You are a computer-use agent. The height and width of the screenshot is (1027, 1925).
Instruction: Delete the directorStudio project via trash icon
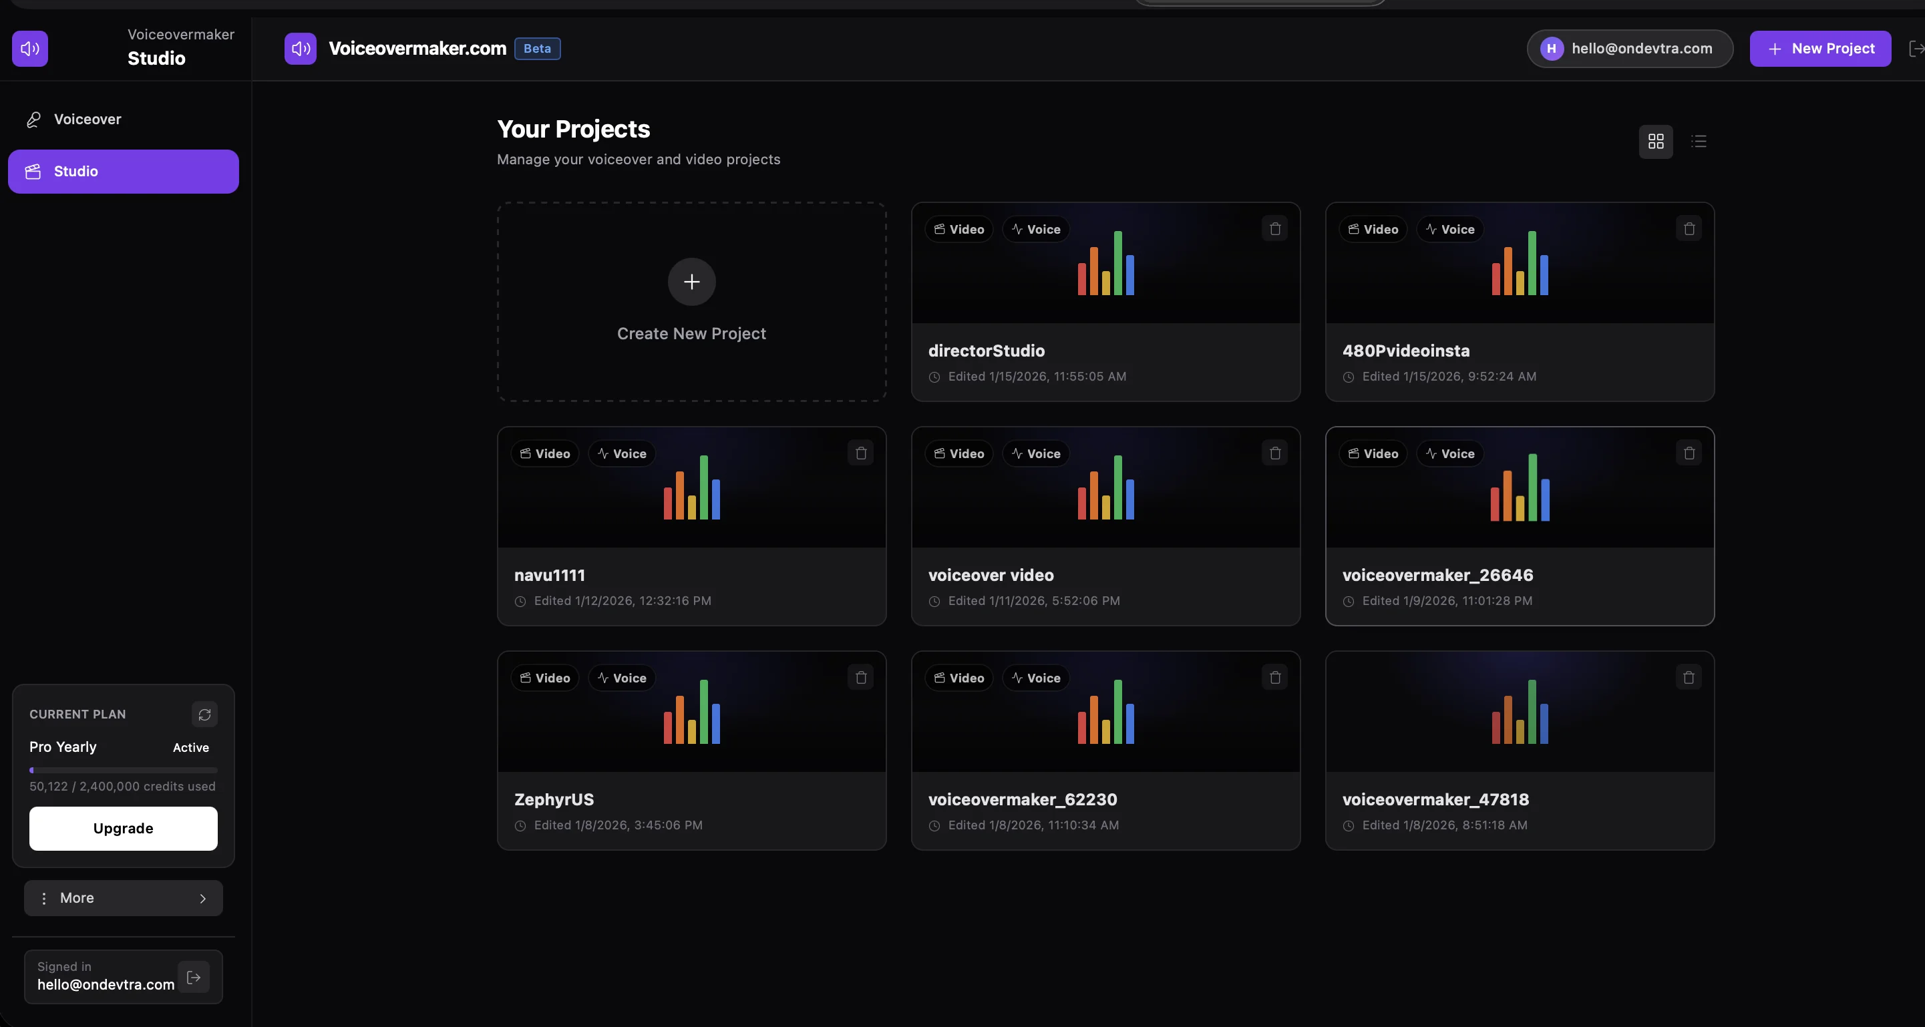coord(1274,228)
